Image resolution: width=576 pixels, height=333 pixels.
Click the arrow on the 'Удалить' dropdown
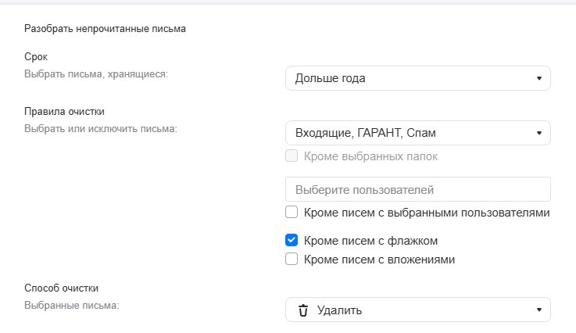[x=538, y=310]
